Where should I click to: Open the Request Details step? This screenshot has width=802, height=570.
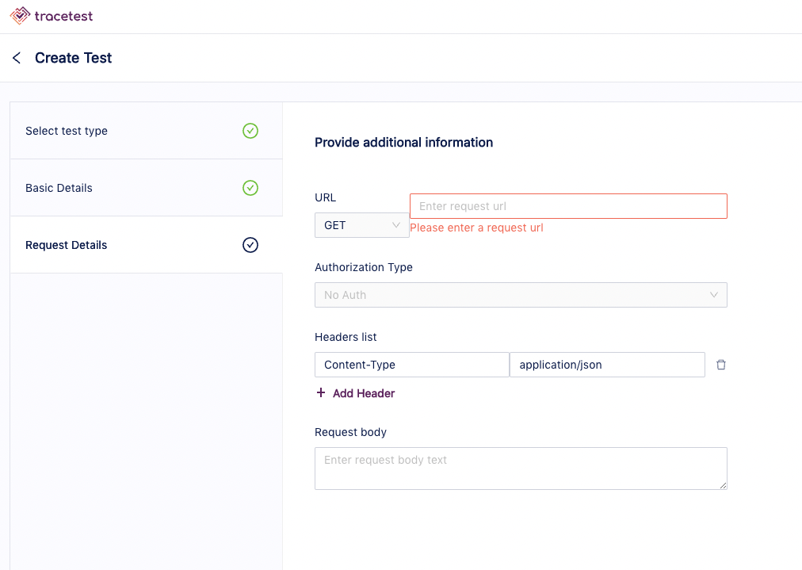click(x=147, y=245)
